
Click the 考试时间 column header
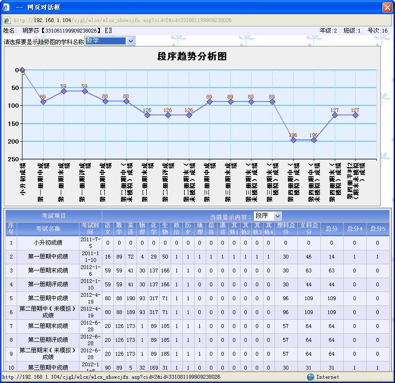[90, 228]
